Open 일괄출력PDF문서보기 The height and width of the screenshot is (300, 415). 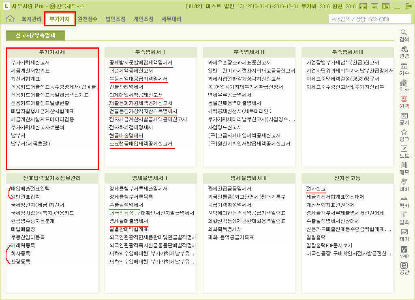(x=329, y=245)
